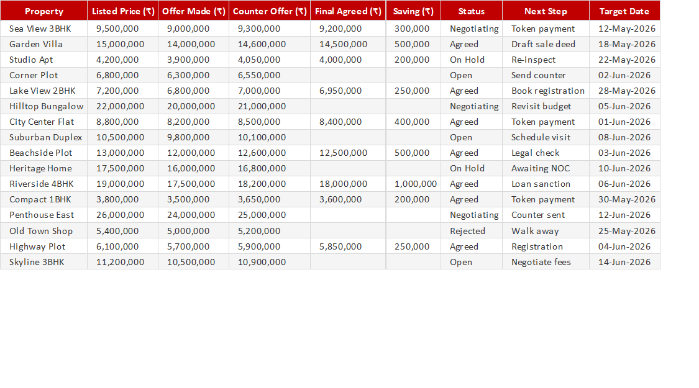Click the Lake View 2BHK cell

43,91
